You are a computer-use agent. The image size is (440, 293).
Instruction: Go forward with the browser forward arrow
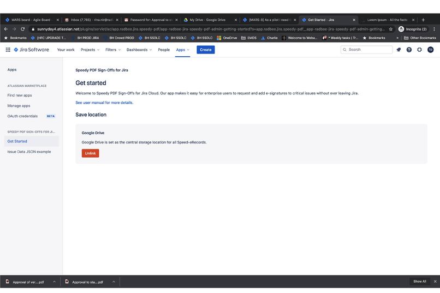pyautogui.click(x=14, y=29)
